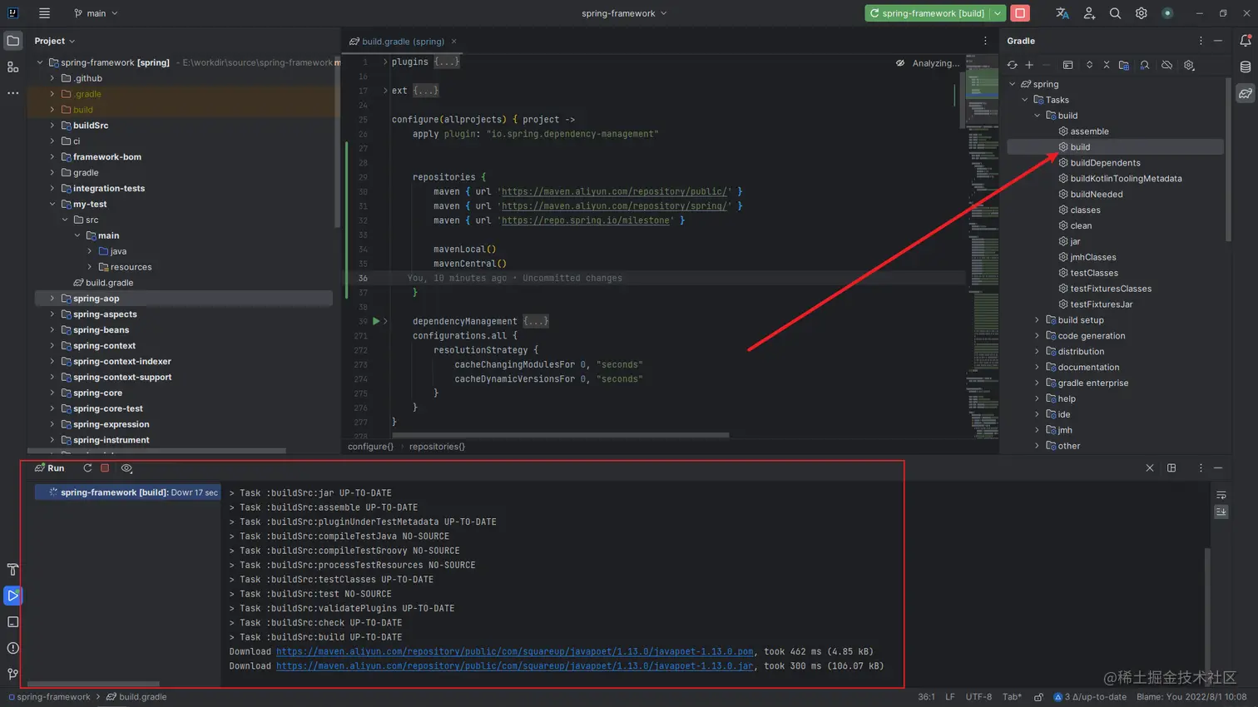Viewport: 1258px width, 707px height.
Task: Toggle file writable lock in status bar
Action: 1038,696
